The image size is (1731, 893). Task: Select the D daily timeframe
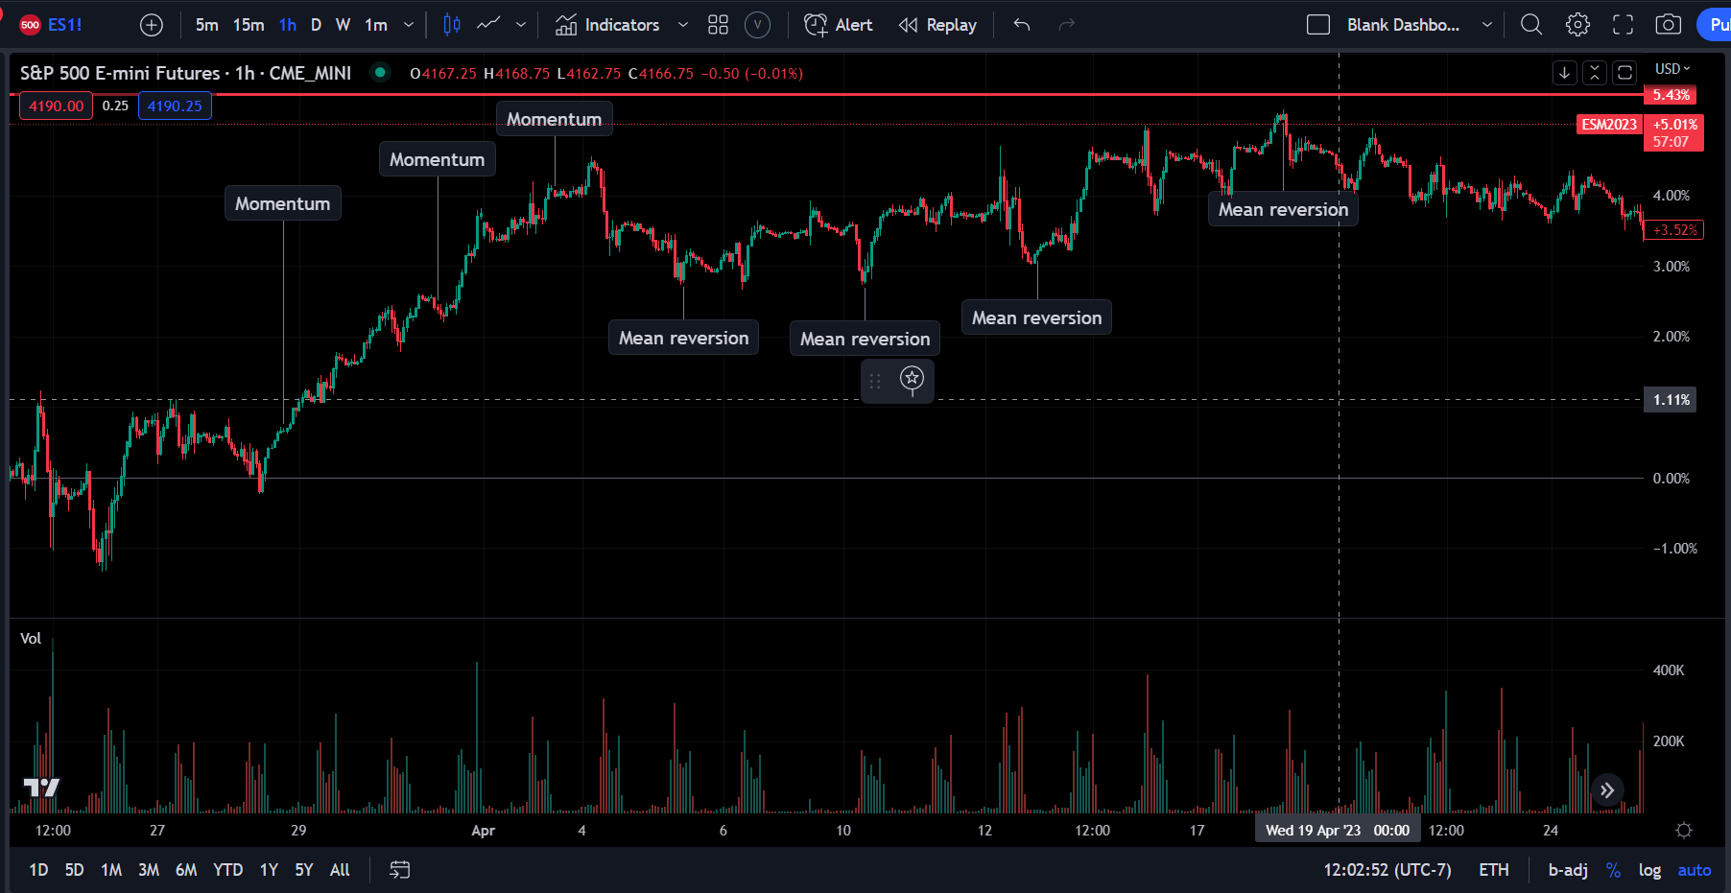(x=316, y=25)
